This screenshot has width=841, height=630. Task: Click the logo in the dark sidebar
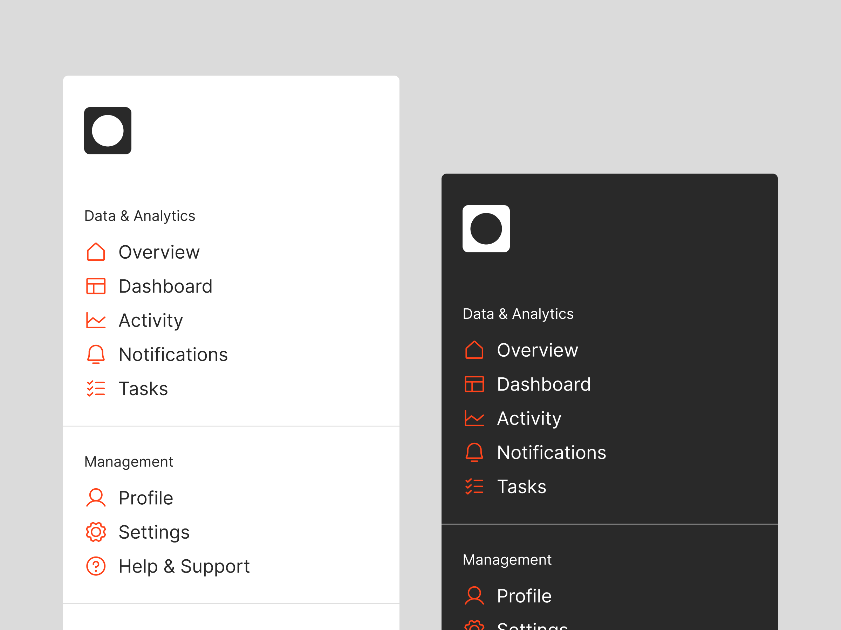point(486,229)
